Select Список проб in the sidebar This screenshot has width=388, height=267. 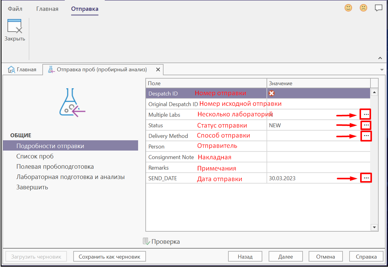coord(35,156)
